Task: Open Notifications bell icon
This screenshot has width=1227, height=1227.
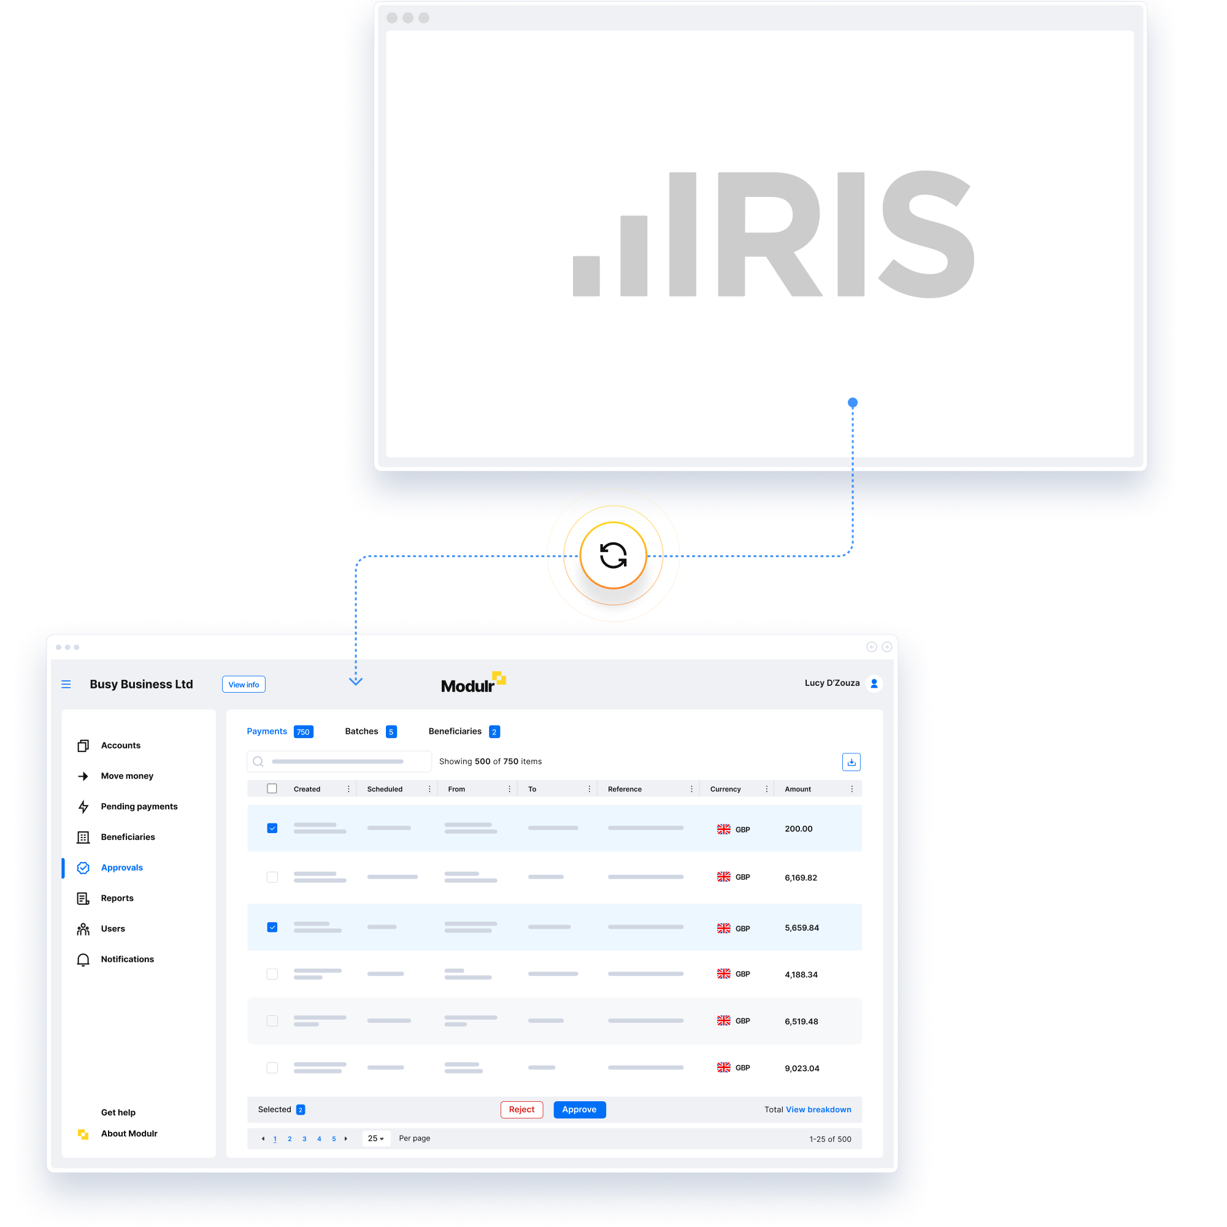Action: (83, 960)
